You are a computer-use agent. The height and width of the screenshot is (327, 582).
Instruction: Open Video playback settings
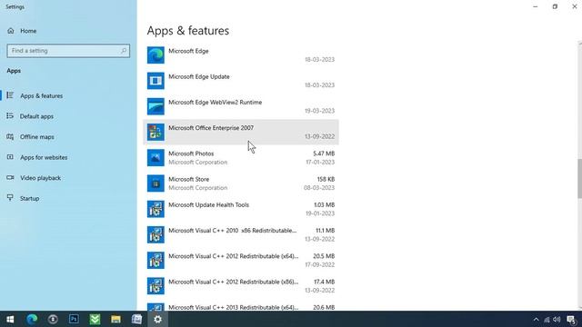coord(40,178)
